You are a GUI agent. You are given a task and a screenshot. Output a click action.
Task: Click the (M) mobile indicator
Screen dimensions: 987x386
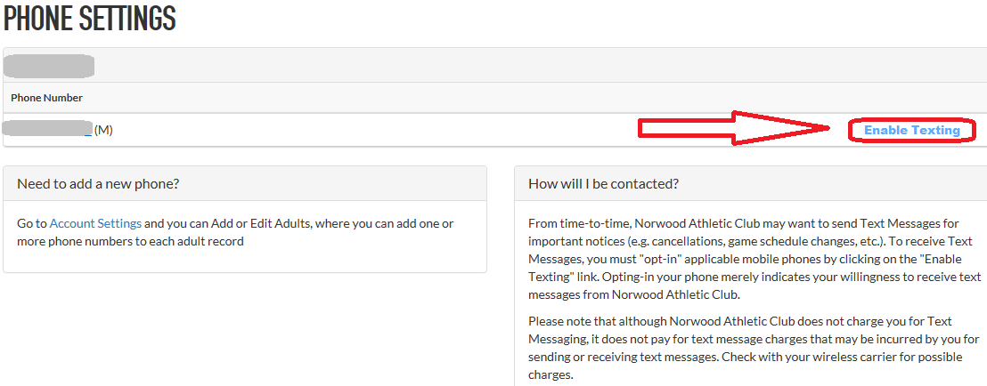coord(103,131)
